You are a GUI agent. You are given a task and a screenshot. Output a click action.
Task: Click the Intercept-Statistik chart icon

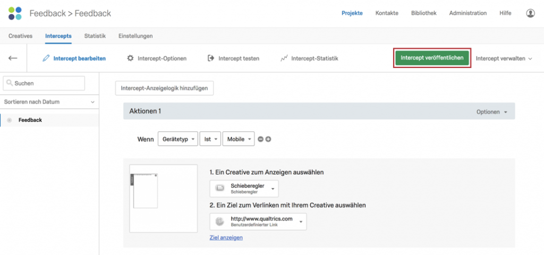284,58
